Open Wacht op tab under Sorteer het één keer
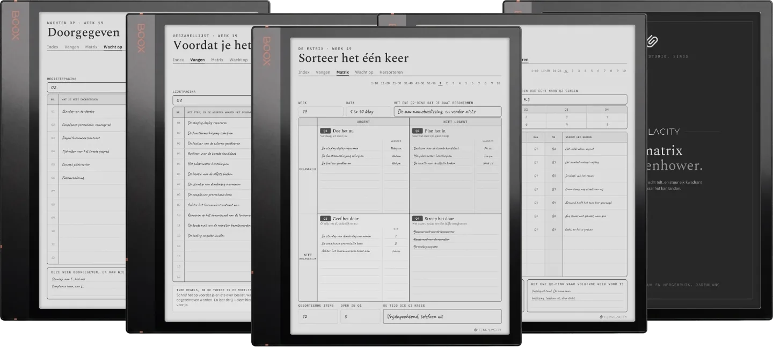 364,72
